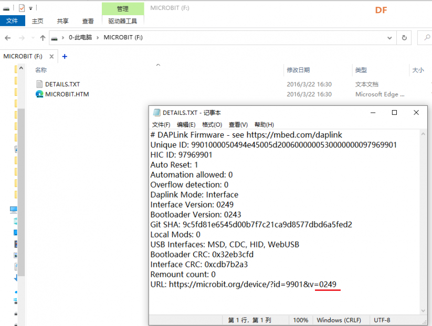Click 0-此电脑 in the address path
Viewport: 432px width, 326px height.
click(80, 37)
